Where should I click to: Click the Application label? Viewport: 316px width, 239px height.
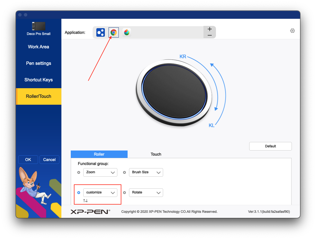coord(75,32)
